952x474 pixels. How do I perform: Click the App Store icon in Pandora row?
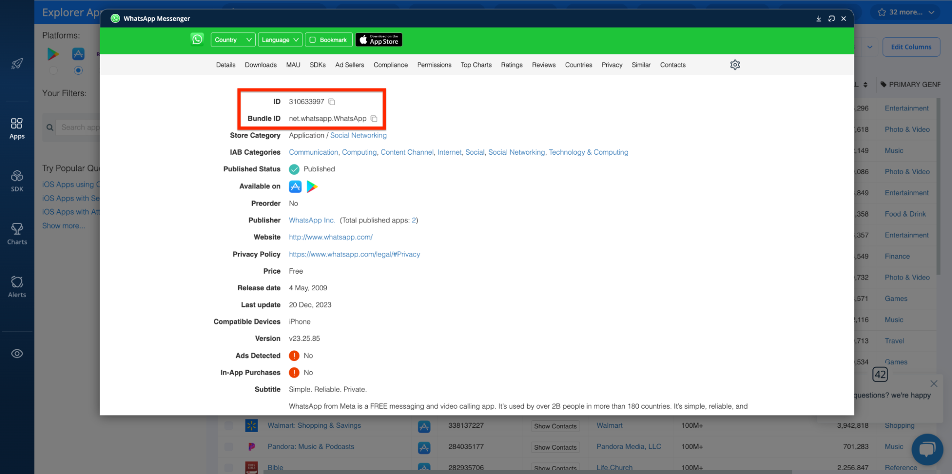[x=424, y=447]
